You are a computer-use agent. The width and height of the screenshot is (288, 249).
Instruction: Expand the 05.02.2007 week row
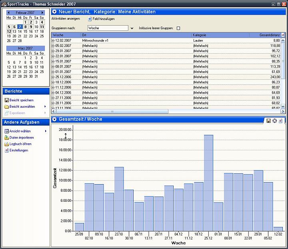click(53, 46)
